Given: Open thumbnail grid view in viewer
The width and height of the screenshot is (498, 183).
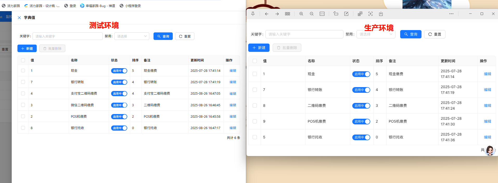Looking at the screenshot, I should click(288, 14).
